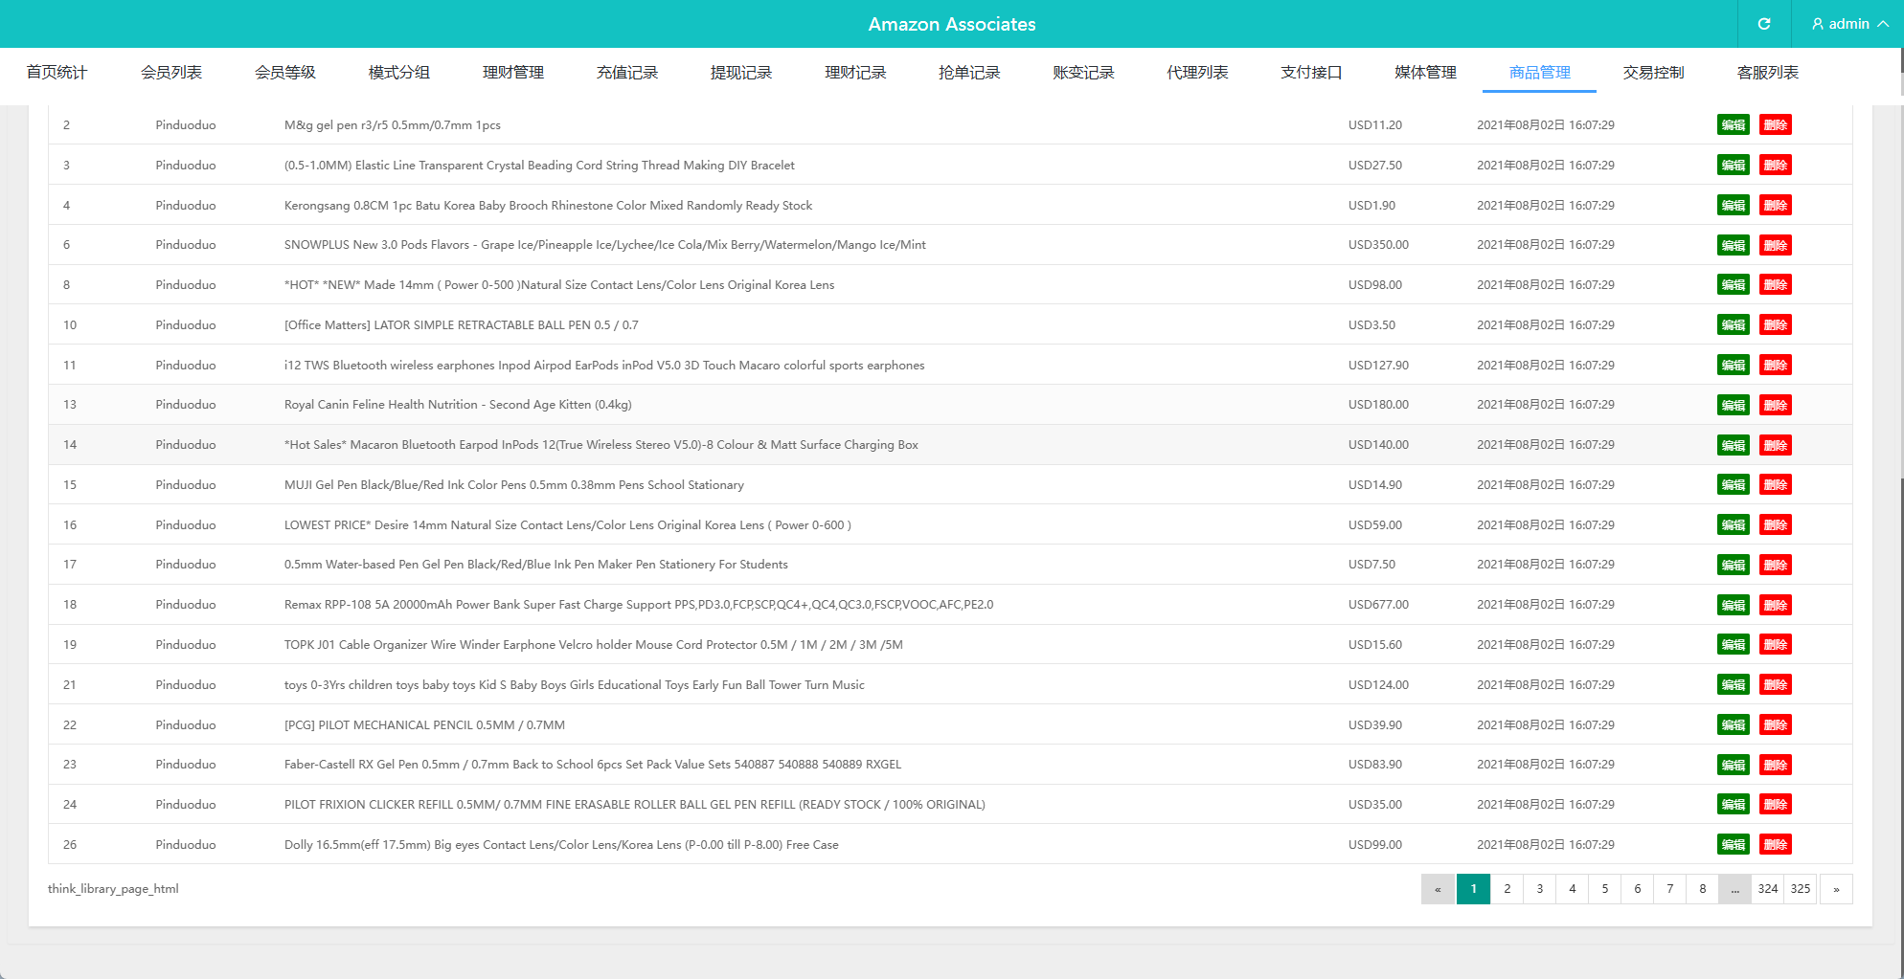Go to pagination page 2
Screen dimensions: 1904x979
coord(1507,889)
